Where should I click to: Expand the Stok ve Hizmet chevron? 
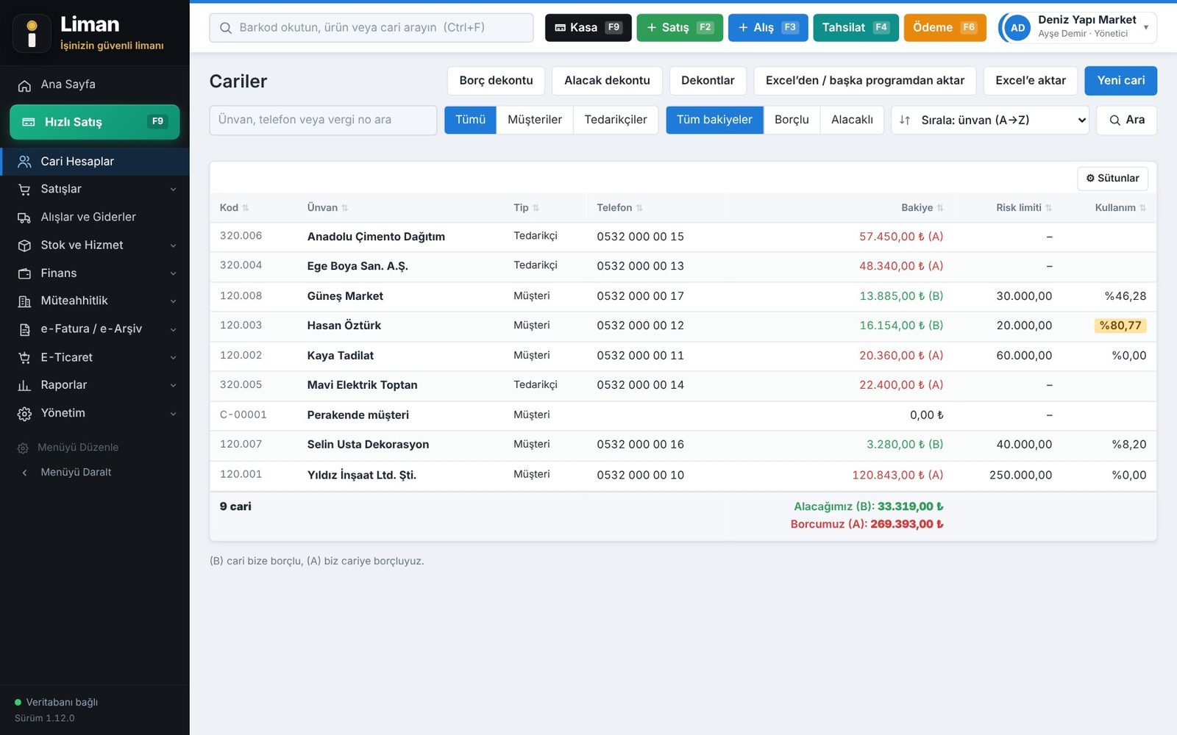(x=174, y=245)
